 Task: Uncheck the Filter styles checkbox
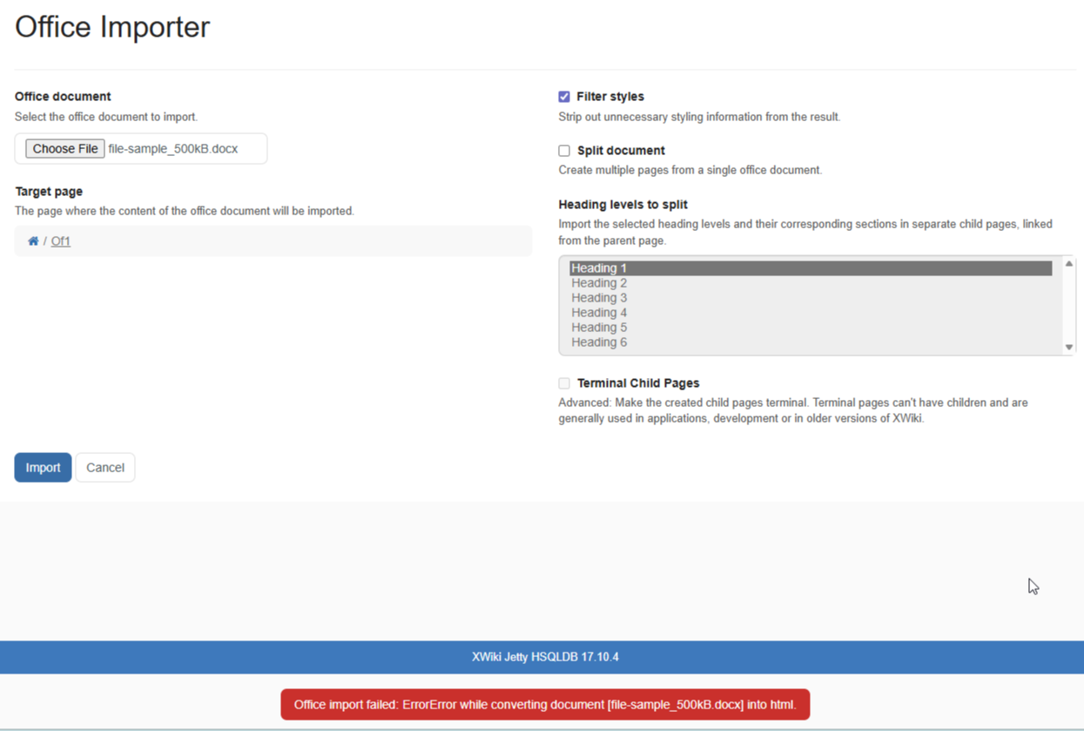click(x=564, y=97)
